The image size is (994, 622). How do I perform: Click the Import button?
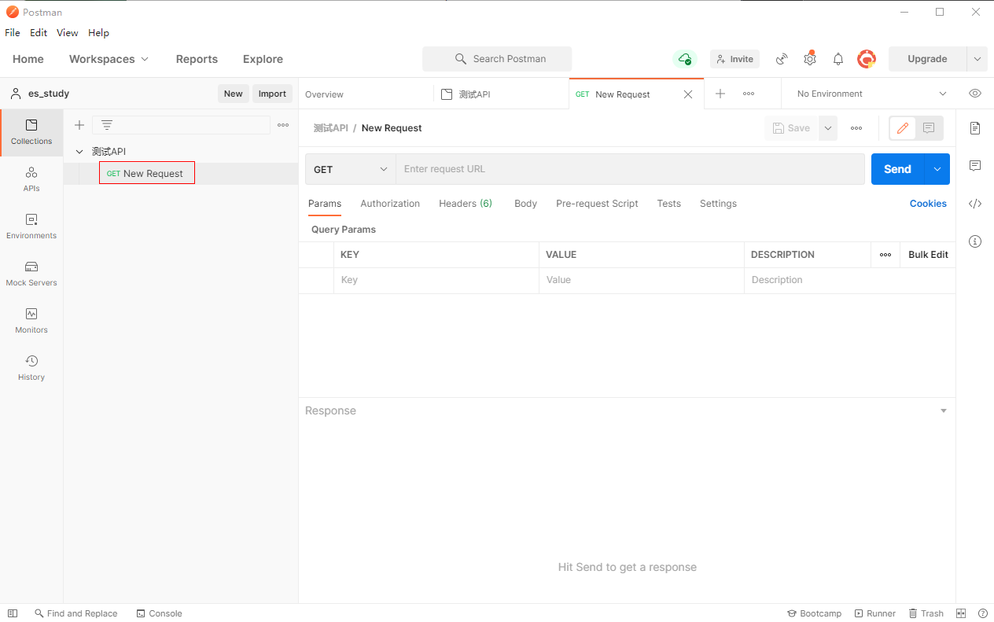click(x=272, y=94)
